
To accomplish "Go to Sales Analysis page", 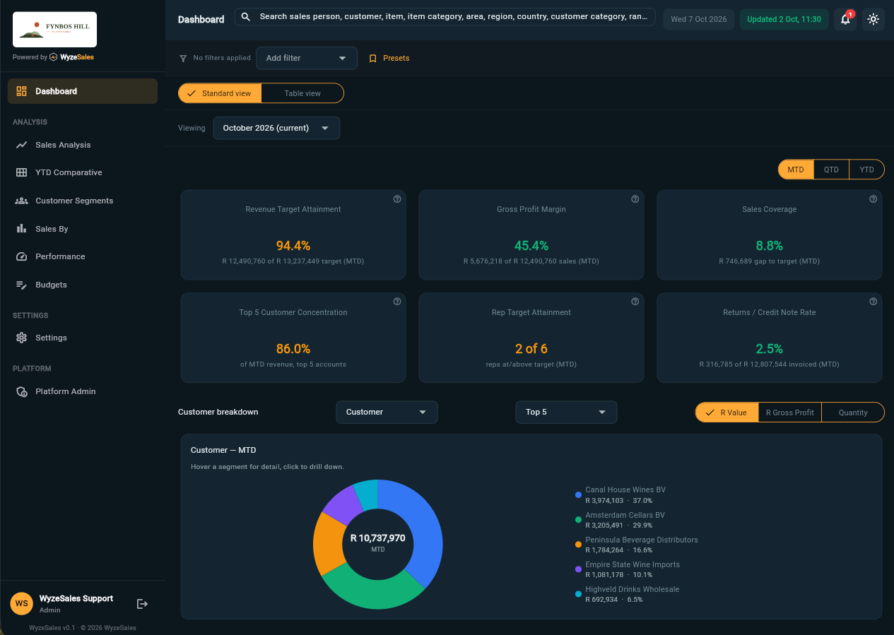I will click(x=83, y=145).
